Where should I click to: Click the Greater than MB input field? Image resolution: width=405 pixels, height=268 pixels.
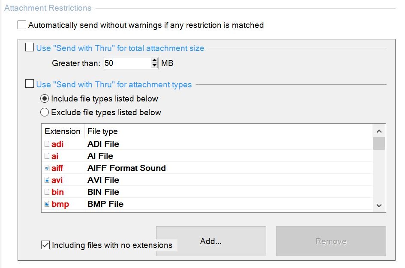tap(128, 63)
